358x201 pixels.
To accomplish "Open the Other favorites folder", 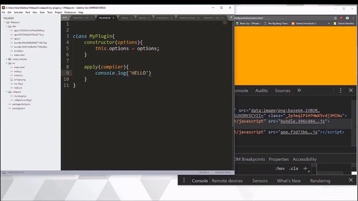I will (x=343, y=23).
